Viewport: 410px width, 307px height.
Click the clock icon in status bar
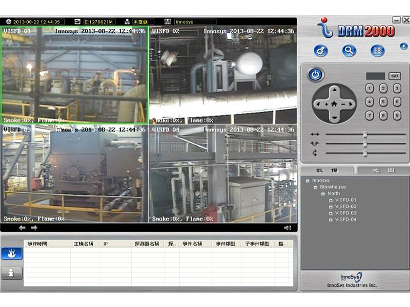[x=8, y=21]
